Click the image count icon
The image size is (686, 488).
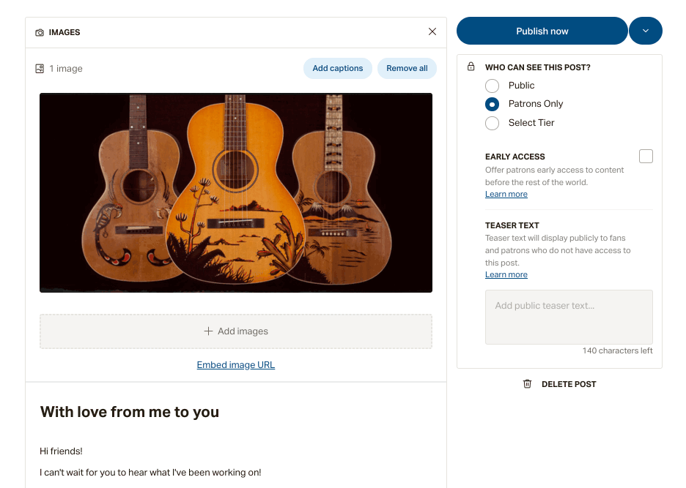(40, 69)
